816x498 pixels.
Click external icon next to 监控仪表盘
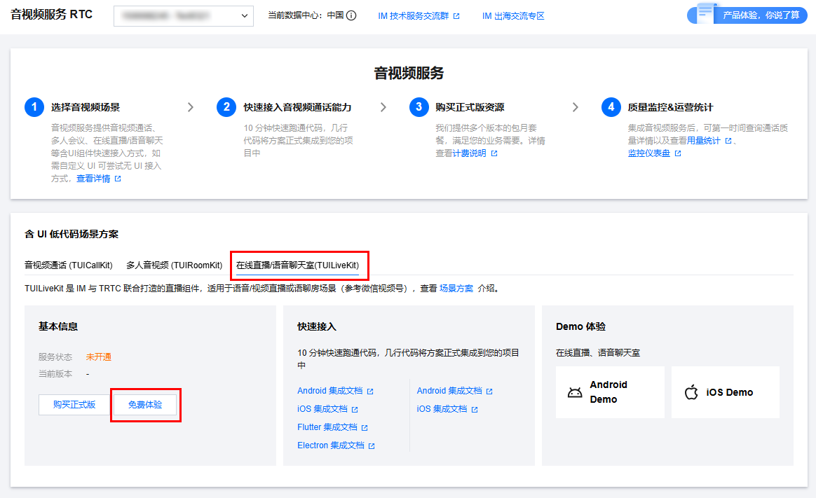(678, 153)
